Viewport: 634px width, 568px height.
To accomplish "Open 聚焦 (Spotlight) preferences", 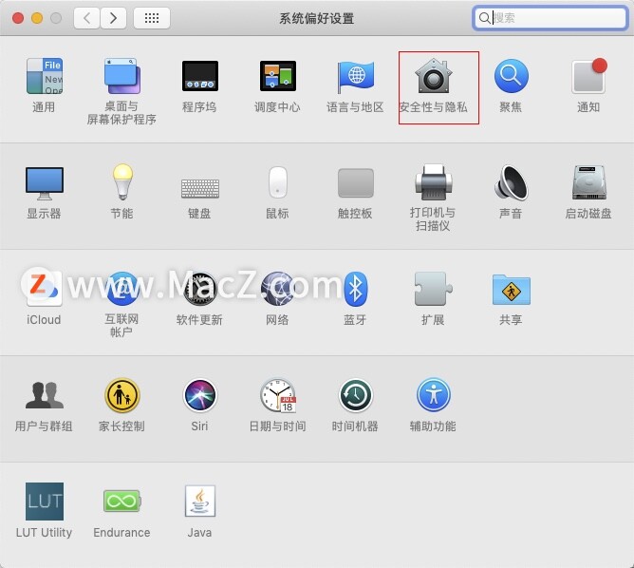I will pyautogui.click(x=511, y=76).
